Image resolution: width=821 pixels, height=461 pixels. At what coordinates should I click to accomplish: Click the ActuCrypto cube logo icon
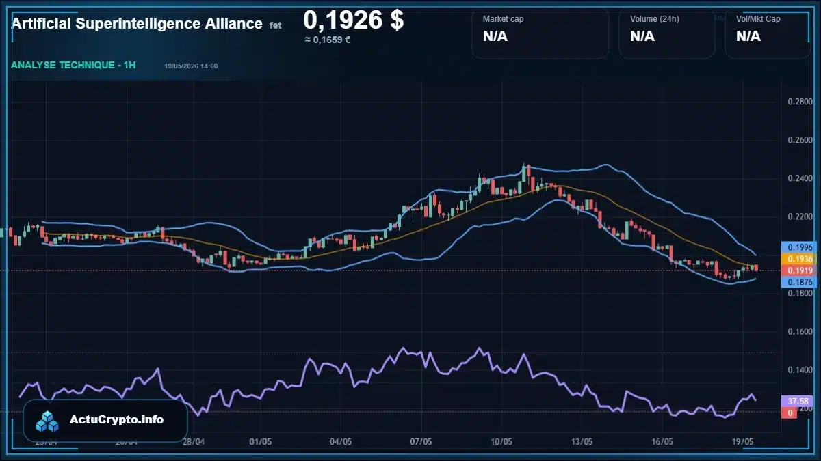[x=48, y=421]
